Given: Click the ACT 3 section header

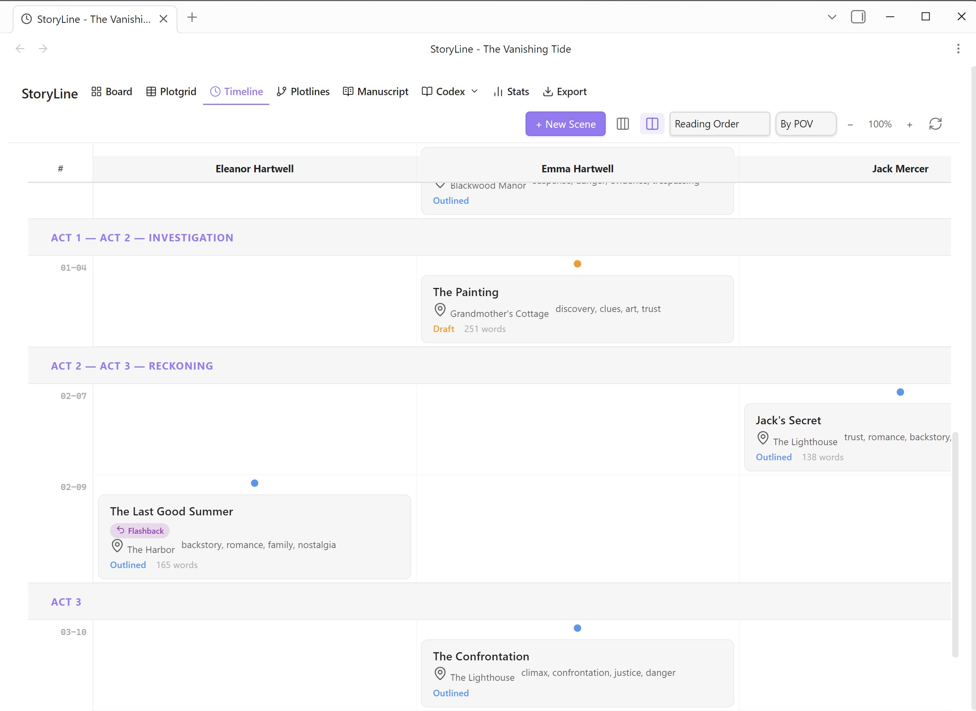Looking at the screenshot, I should tap(489, 601).
